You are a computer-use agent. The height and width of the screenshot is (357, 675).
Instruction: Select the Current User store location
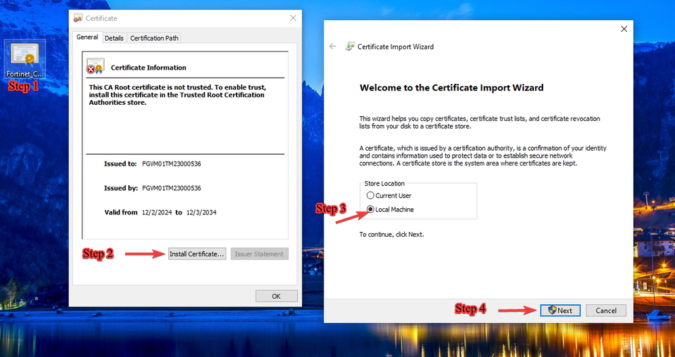[389, 195]
